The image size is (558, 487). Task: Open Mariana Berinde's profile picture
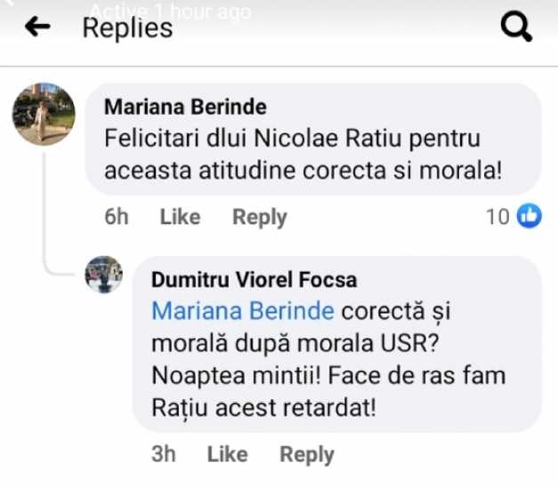[44, 114]
